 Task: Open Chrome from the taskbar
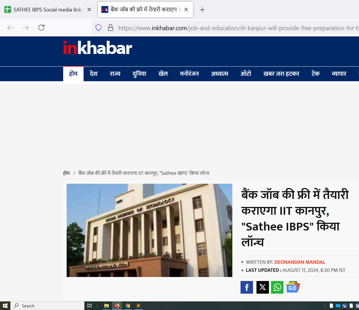128,306
